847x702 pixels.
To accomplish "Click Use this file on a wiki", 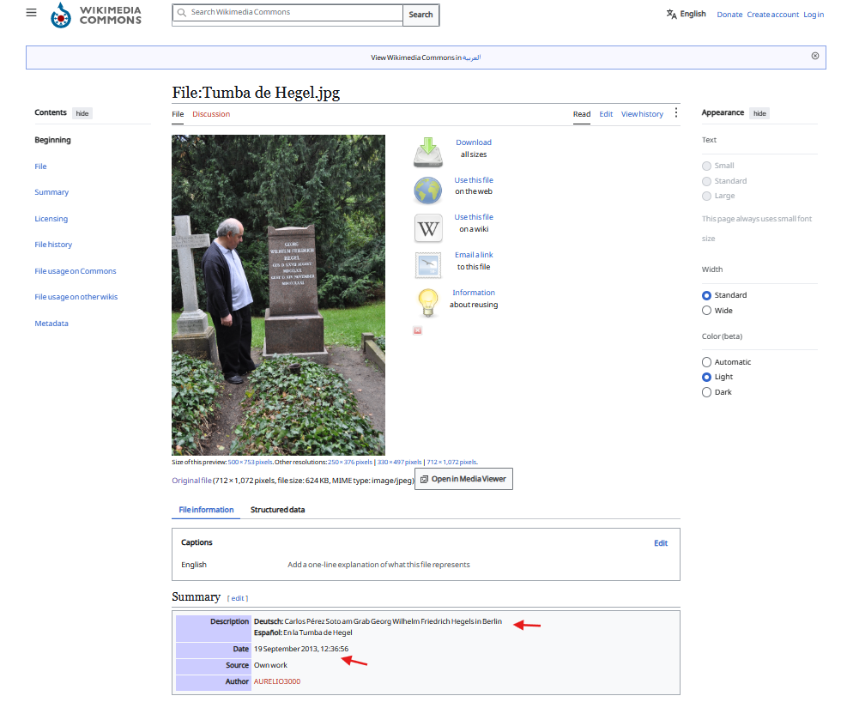I will coord(474,217).
